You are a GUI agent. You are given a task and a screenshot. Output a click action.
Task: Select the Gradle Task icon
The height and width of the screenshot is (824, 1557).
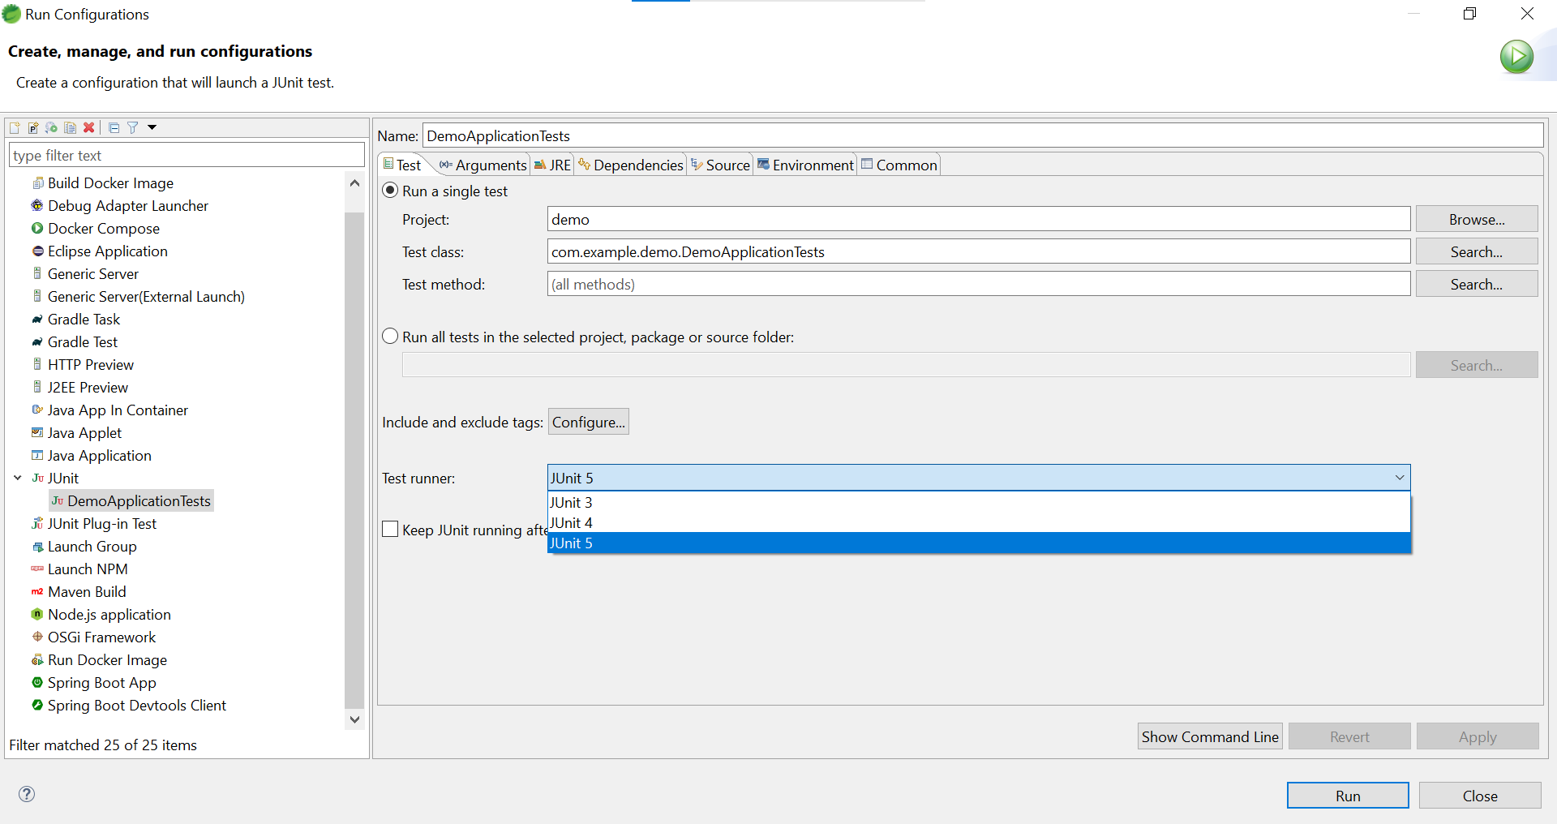click(37, 319)
